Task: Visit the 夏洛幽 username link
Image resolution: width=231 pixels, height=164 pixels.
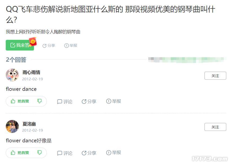Action: [x=29, y=124]
